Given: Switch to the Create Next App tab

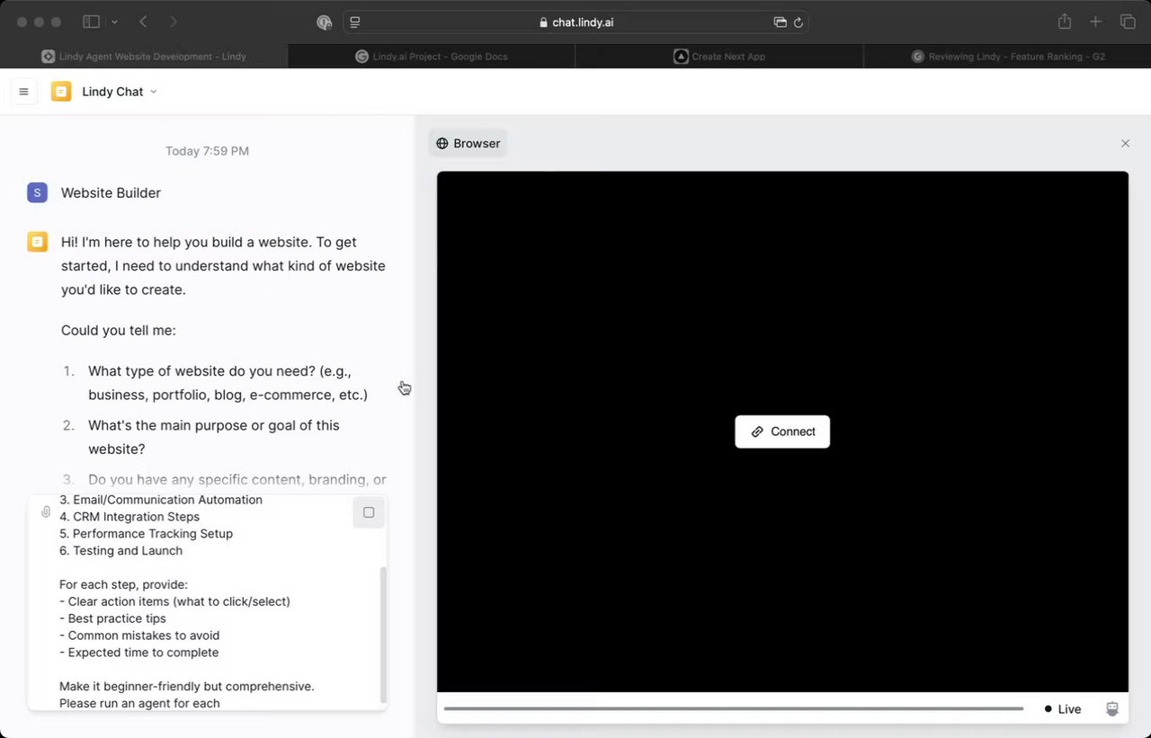Looking at the screenshot, I should click(719, 56).
